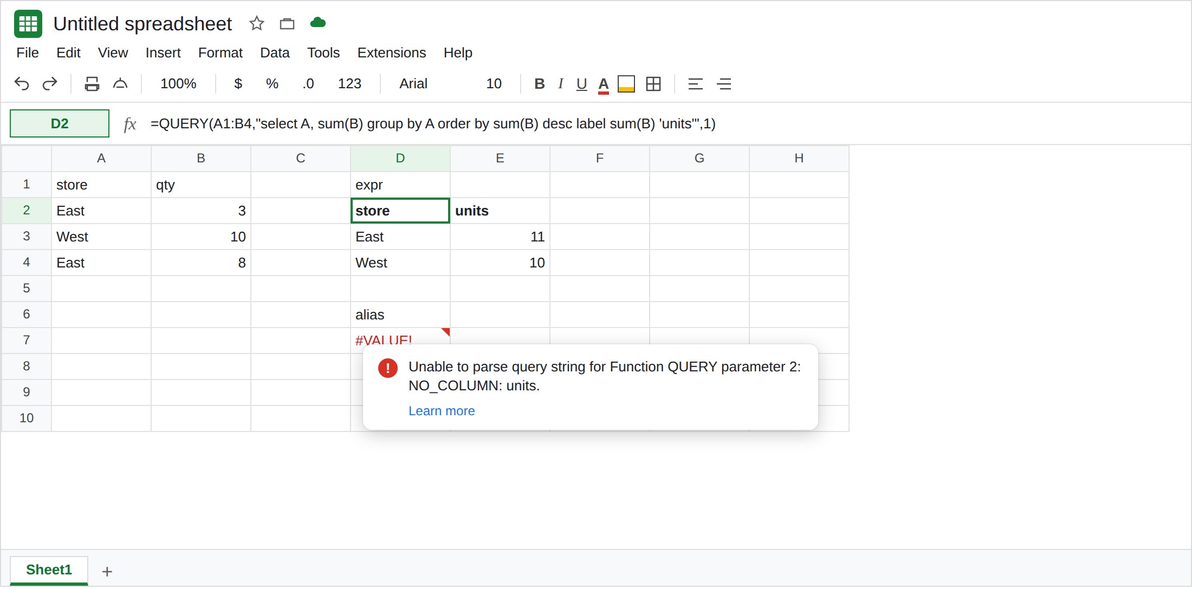Click the error exclamation icon in tooltip
Screen dimensions: 1192x589
pos(388,368)
